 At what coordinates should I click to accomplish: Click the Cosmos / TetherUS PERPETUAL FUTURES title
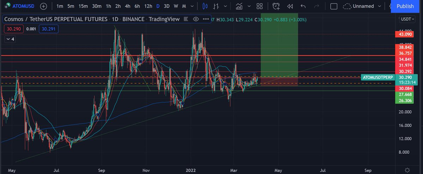(92, 19)
